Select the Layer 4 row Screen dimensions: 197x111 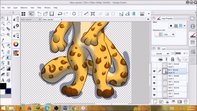[175, 77]
